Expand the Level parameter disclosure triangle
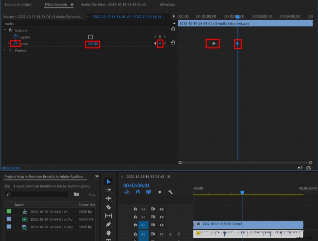The height and width of the screenshot is (241, 318). pos(8,43)
